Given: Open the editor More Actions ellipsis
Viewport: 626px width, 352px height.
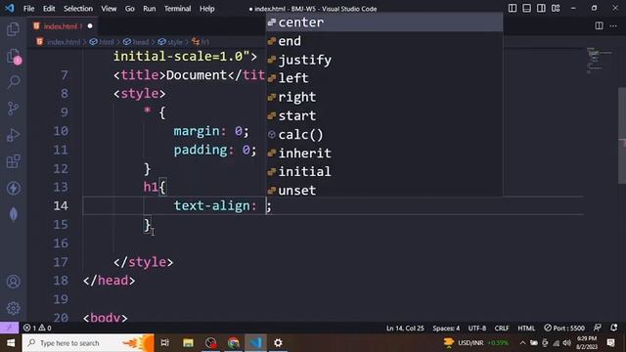Looking at the screenshot, I should point(613,26).
